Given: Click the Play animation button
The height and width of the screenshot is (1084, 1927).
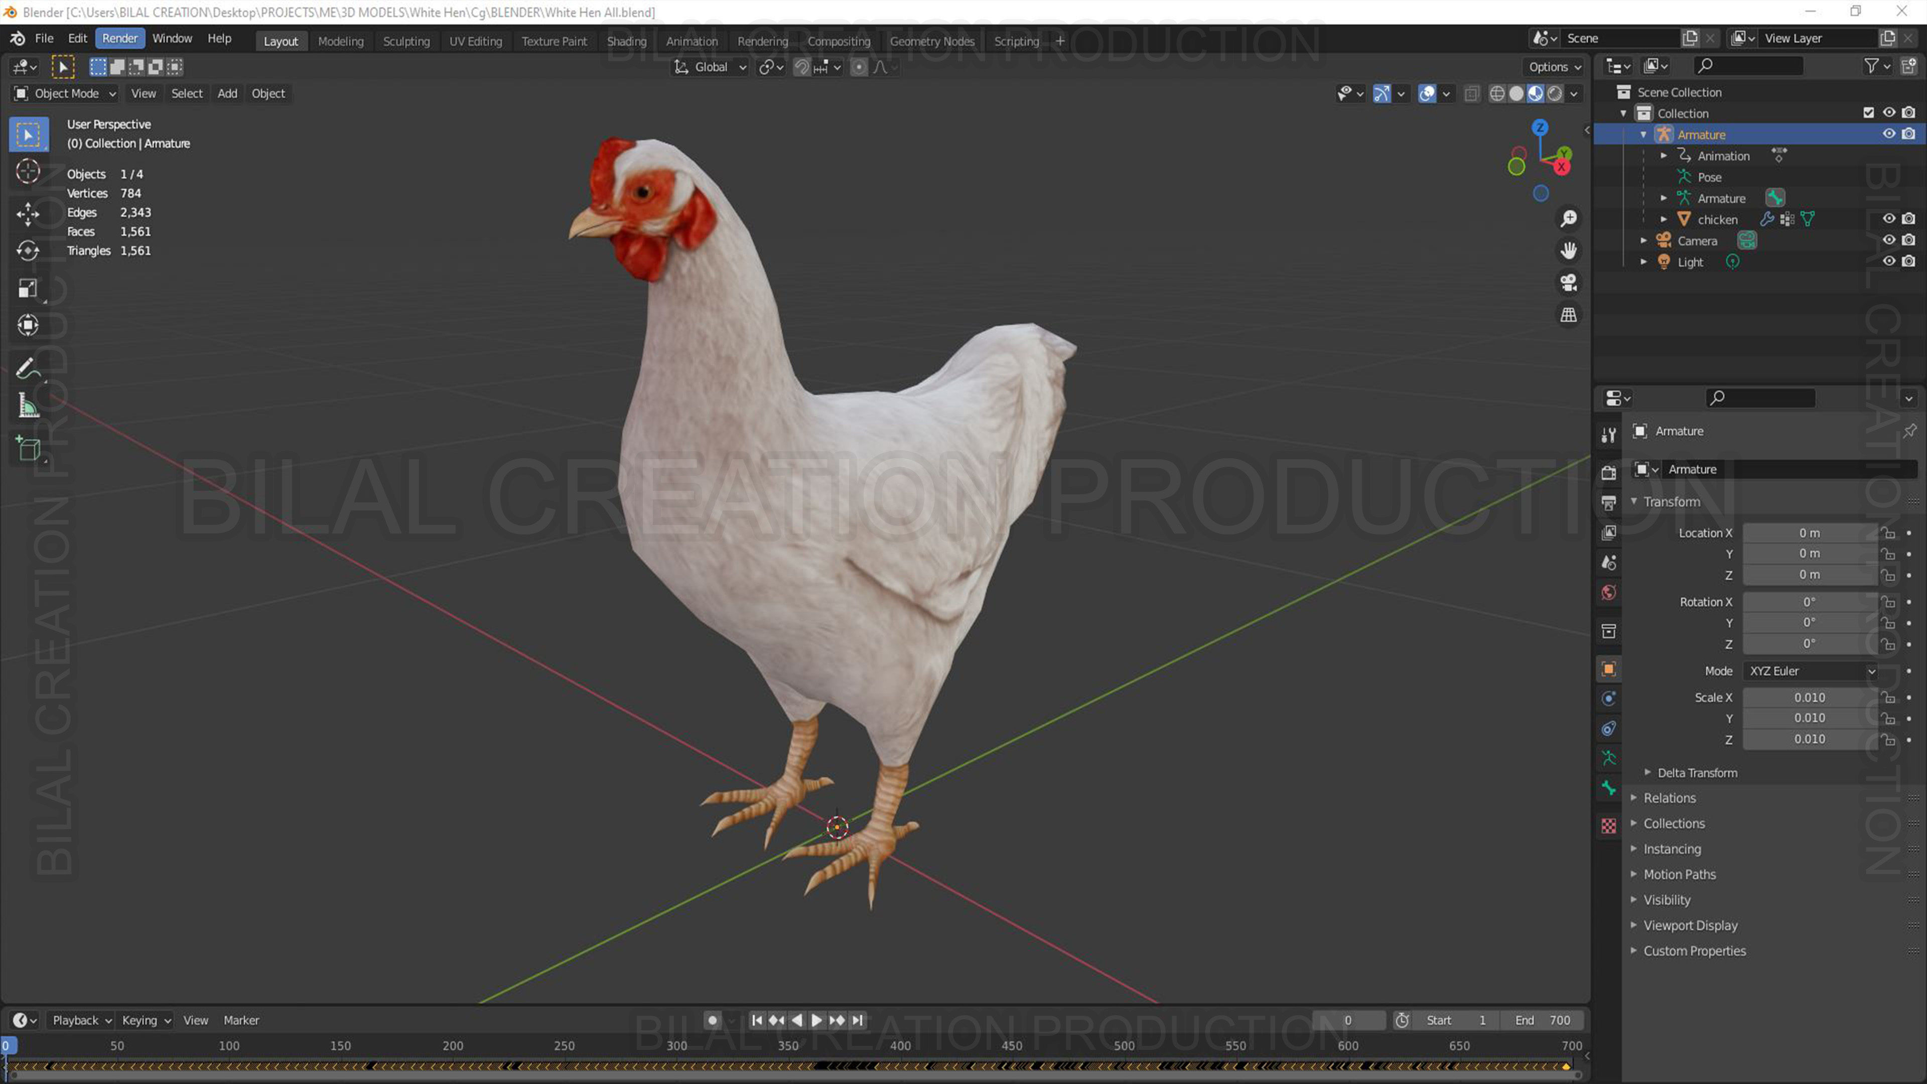Looking at the screenshot, I should 817,1020.
